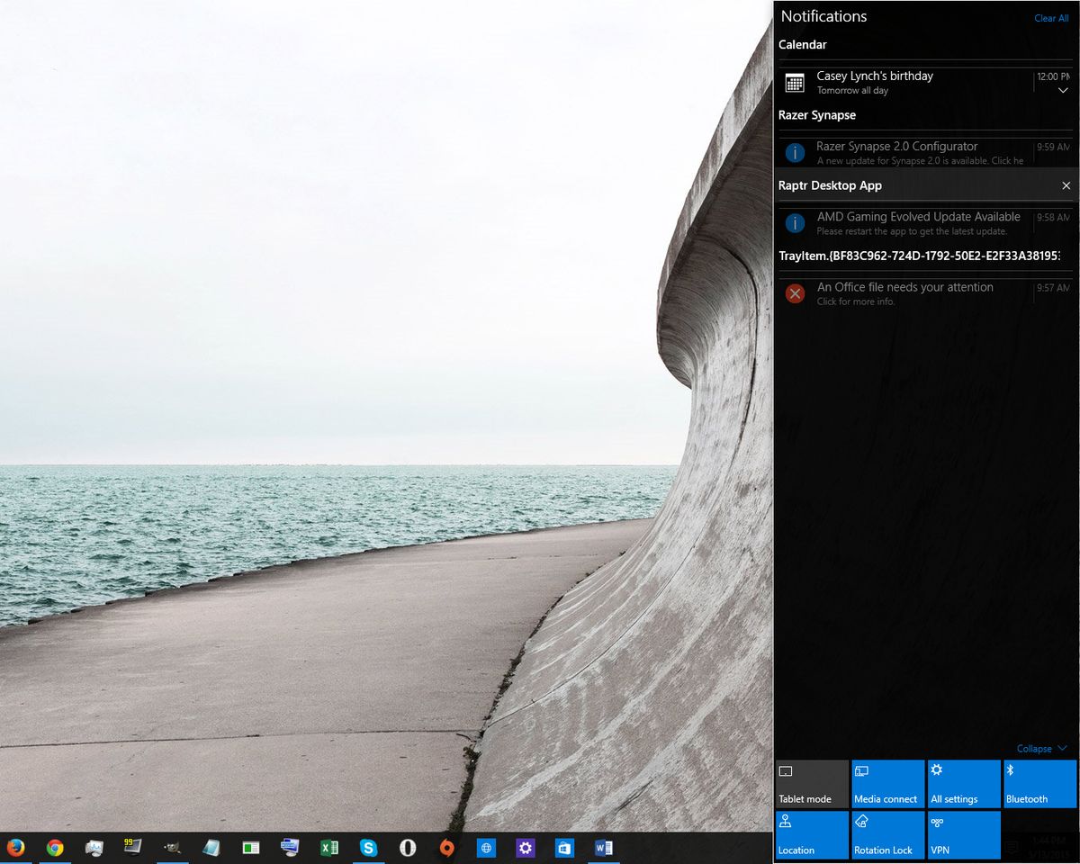Toggle Rotation Lock
This screenshot has height=864, width=1080.
(x=887, y=835)
